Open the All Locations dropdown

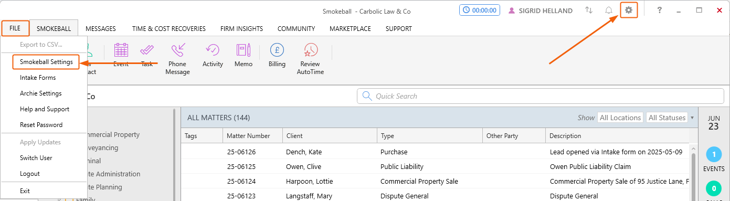(x=620, y=118)
